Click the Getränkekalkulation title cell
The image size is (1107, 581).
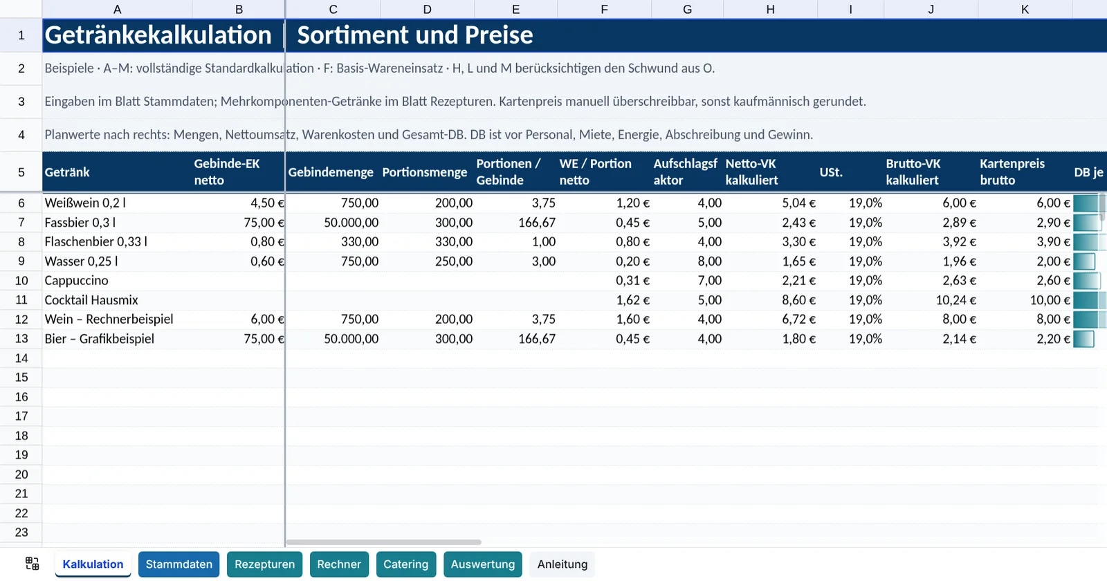pos(163,35)
